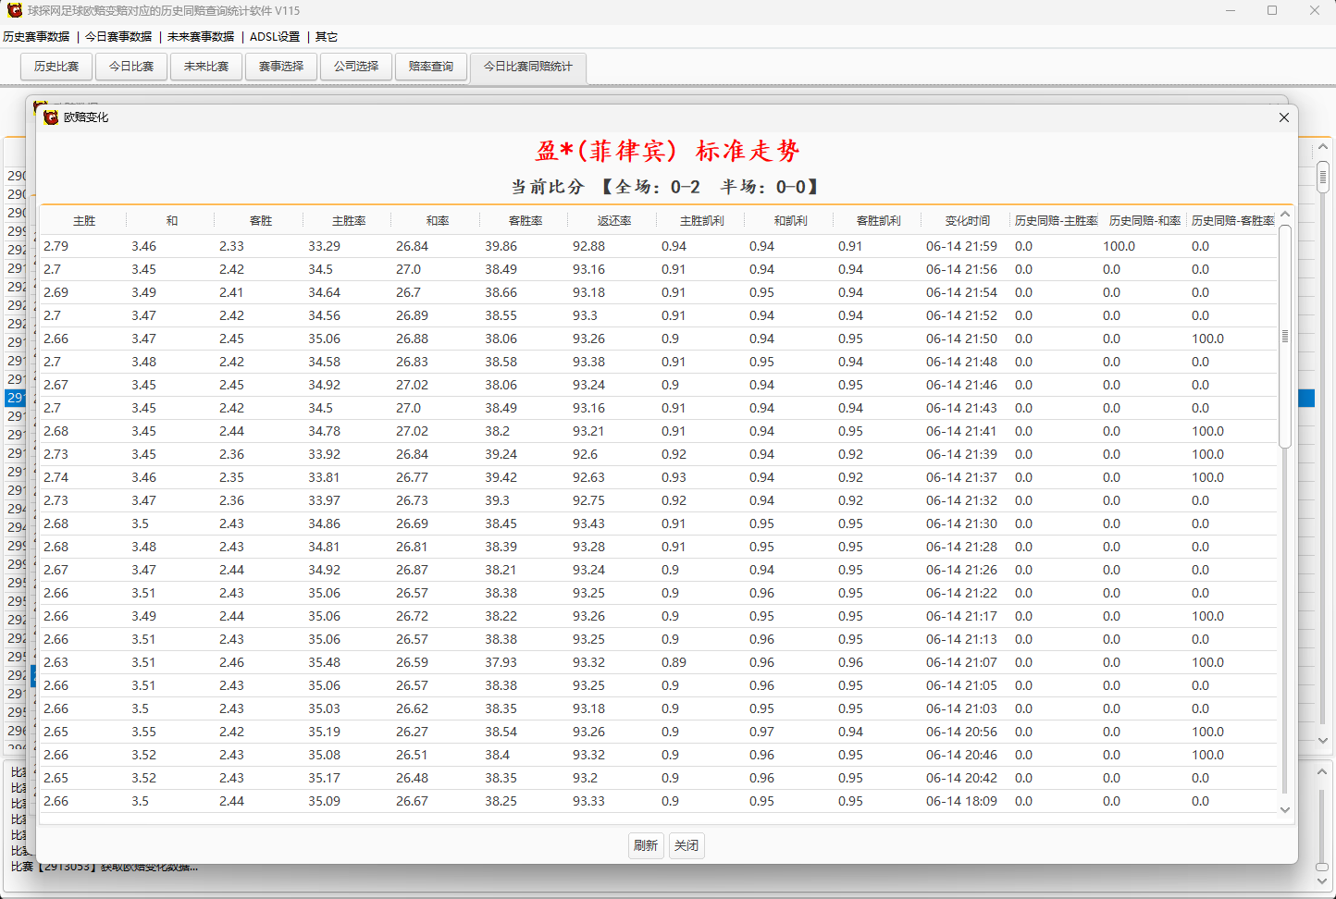This screenshot has width=1336, height=899.
Task: Select the 06-14 21:50 time cell
Action: point(962,339)
